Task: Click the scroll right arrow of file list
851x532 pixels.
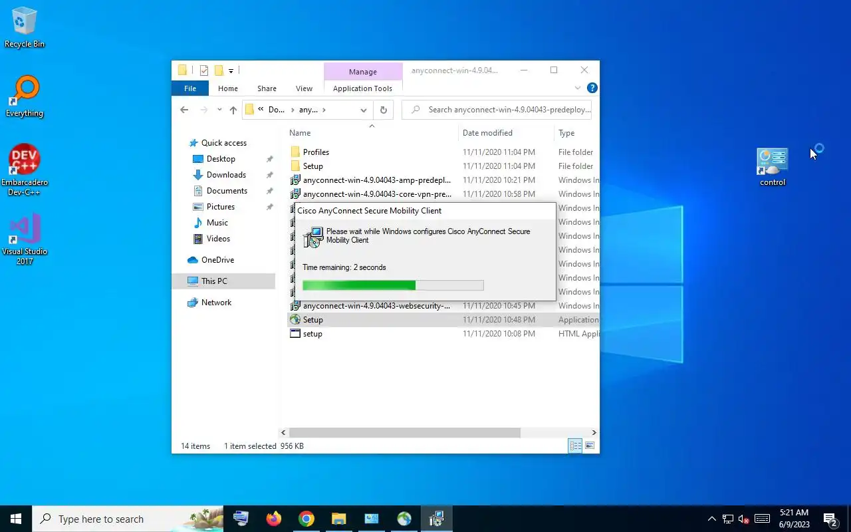Action: coord(594,433)
